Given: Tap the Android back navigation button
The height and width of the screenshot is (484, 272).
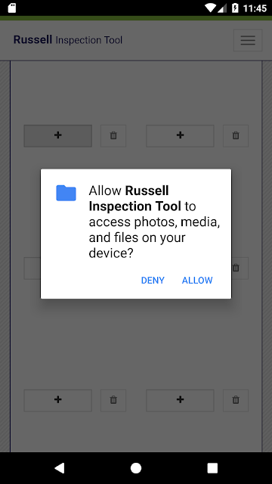Looking at the screenshot, I should (59, 468).
